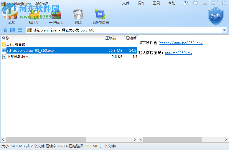Click the file list horizontal scrollbar thumb
This screenshot has height=150, width=229.
46,139
